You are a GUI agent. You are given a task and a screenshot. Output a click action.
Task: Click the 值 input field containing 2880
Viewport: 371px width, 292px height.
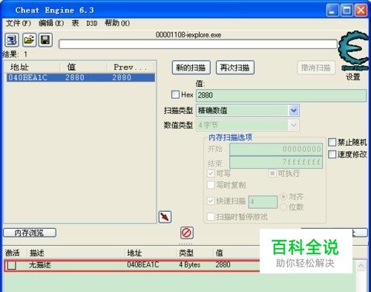tap(281, 95)
